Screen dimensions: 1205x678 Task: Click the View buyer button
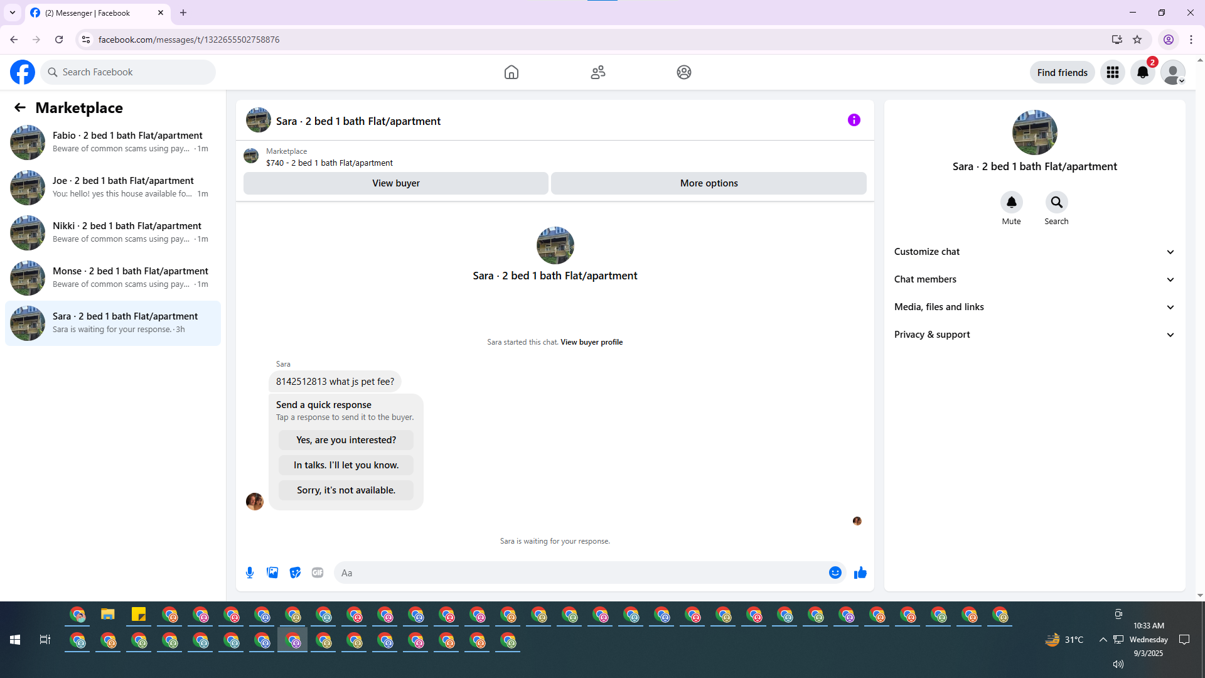pos(396,183)
